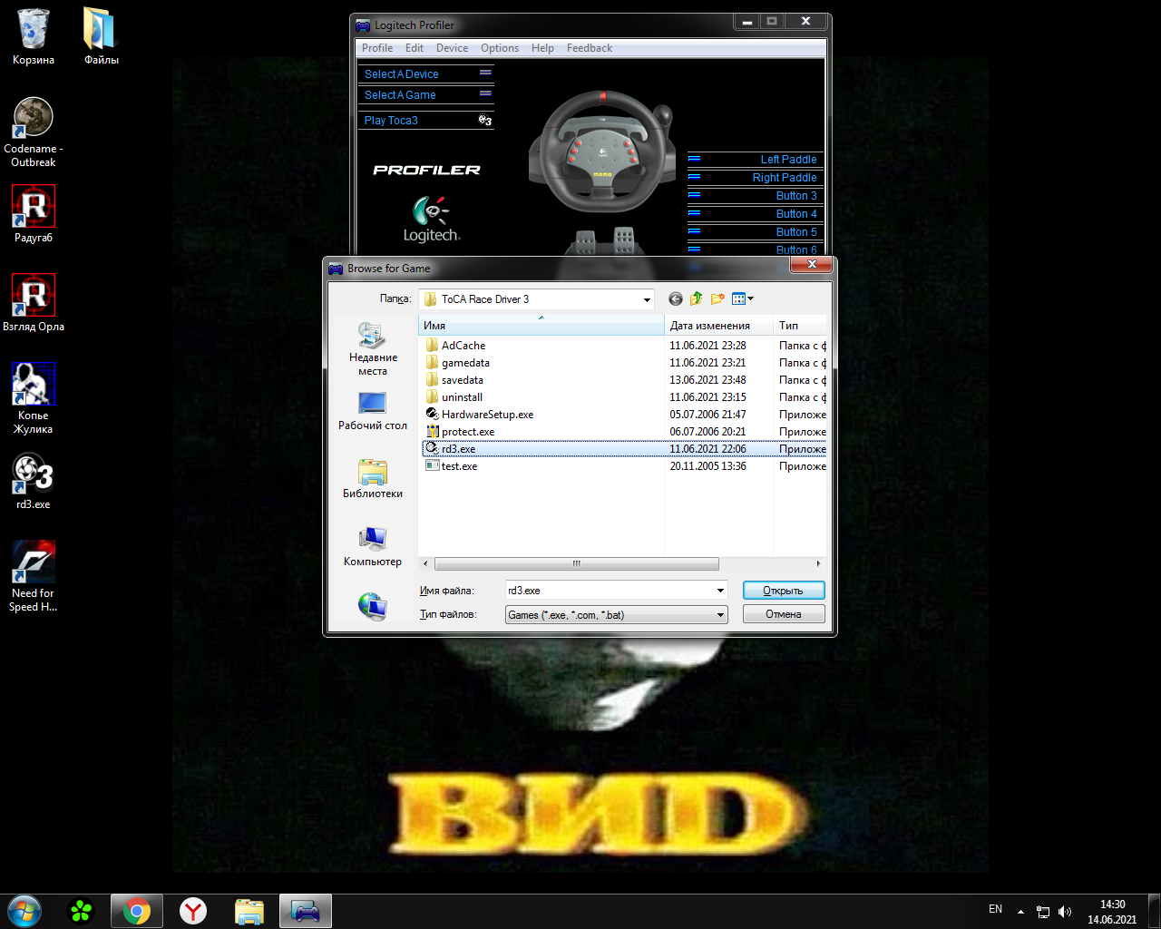Select protect.exe in the file list
Screen dimensions: 1161x929
(460, 432)
